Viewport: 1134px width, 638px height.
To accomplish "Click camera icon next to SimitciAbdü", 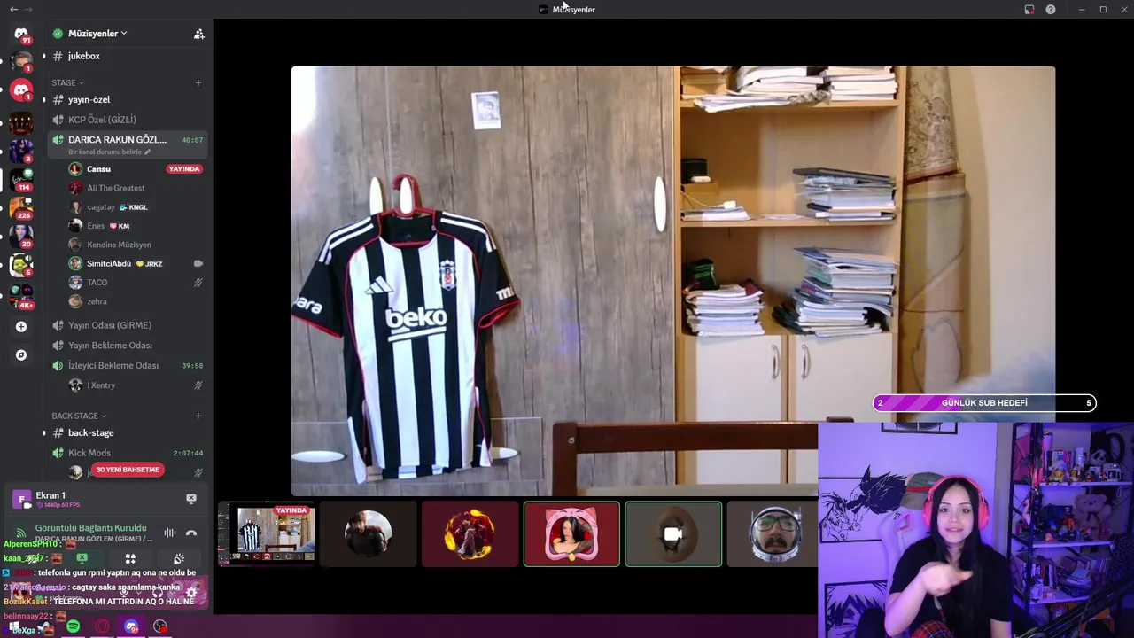I will 198,263.
